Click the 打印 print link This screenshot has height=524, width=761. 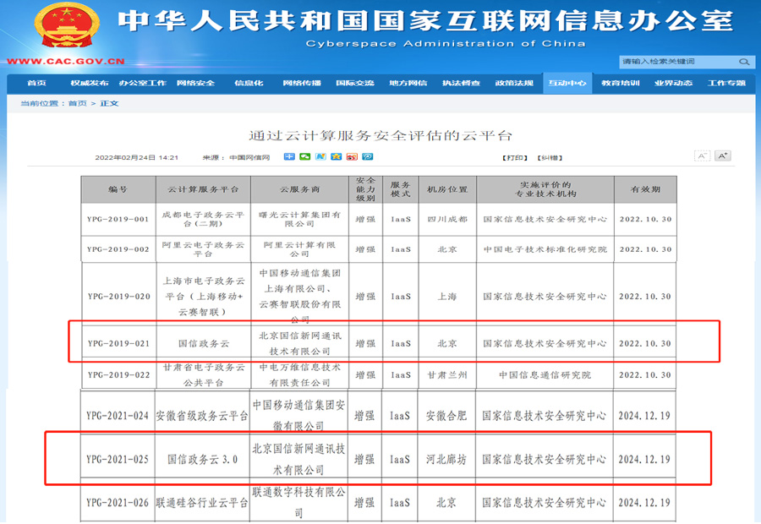tap(515, 158)
